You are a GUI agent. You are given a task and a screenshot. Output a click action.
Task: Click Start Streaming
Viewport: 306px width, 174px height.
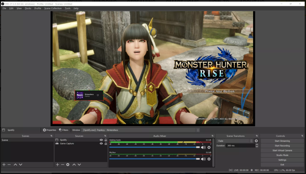[282, 141]
